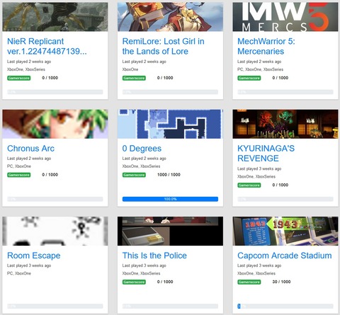The image size is (340, 315).
Task: Open the This Is the Police link
Action: (154, 256)
